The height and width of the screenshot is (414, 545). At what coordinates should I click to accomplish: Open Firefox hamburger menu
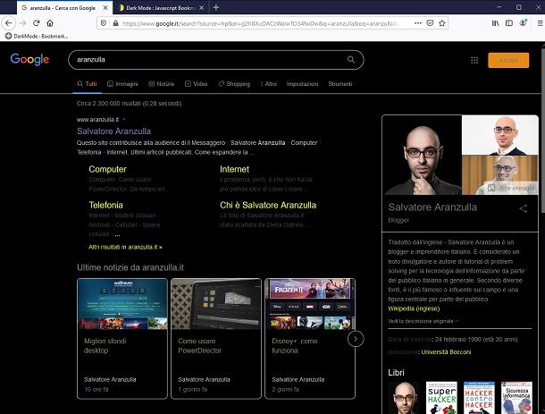point(540,23)
